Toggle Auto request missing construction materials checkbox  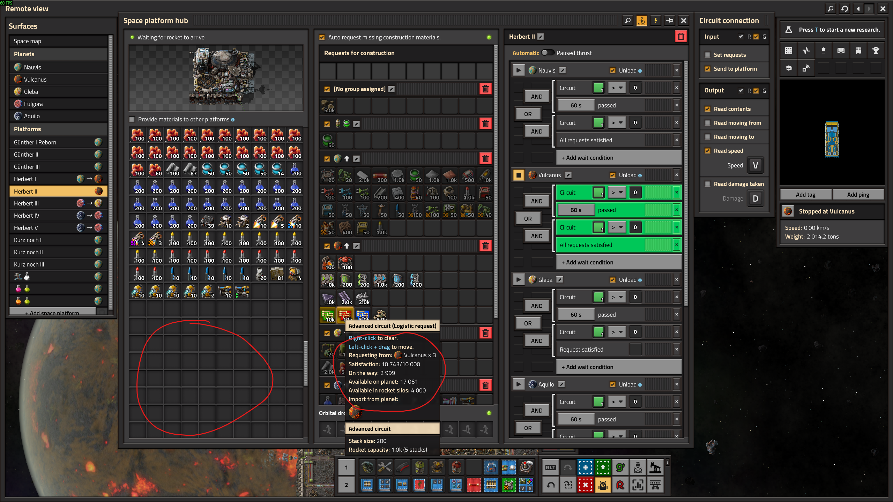coord(322,37)
